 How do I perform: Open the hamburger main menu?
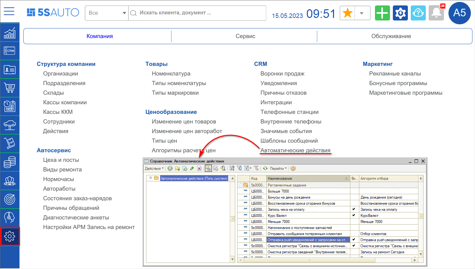click(9, 12)
